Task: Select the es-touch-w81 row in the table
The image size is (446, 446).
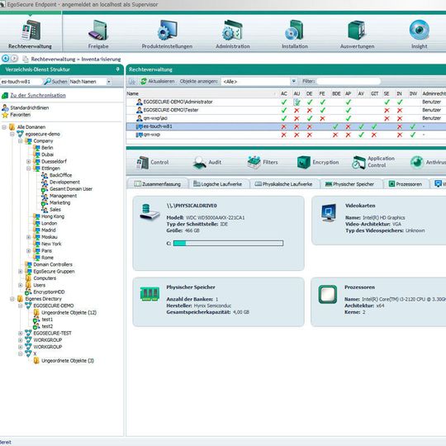Action: point(286,126)
